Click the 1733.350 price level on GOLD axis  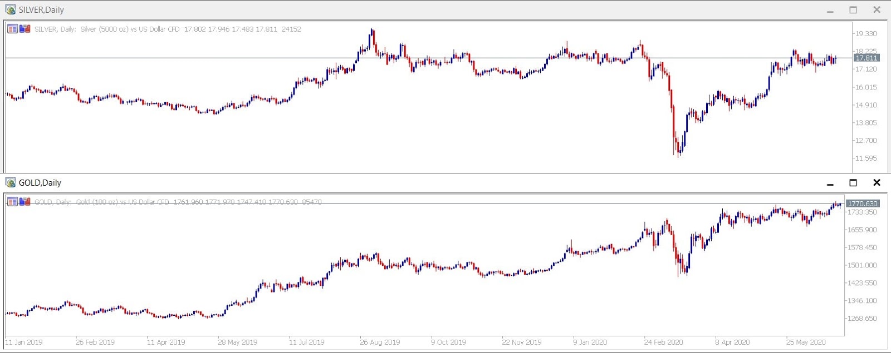click(862, 212)
